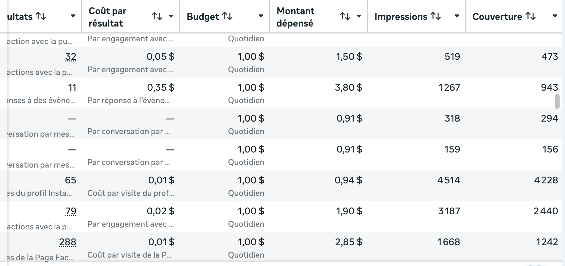This screenshot has height=266, width=565.
Task: Select the cost per result 0,02 $
Action: tap(161, 211)
